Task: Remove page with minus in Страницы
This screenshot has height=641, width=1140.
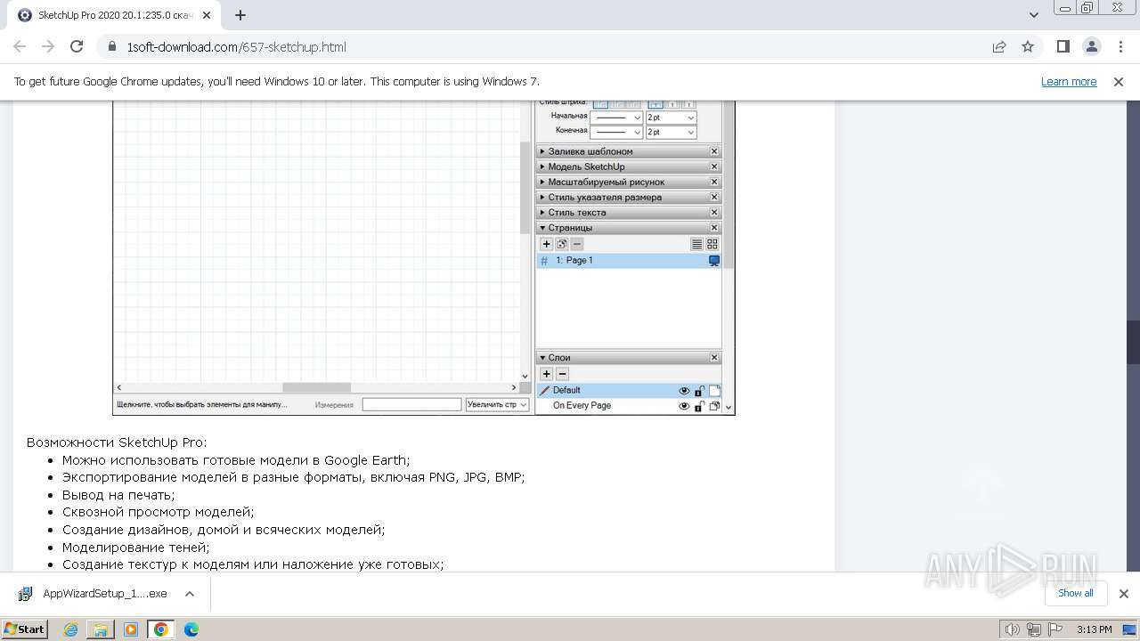Action: click(577, 244)
